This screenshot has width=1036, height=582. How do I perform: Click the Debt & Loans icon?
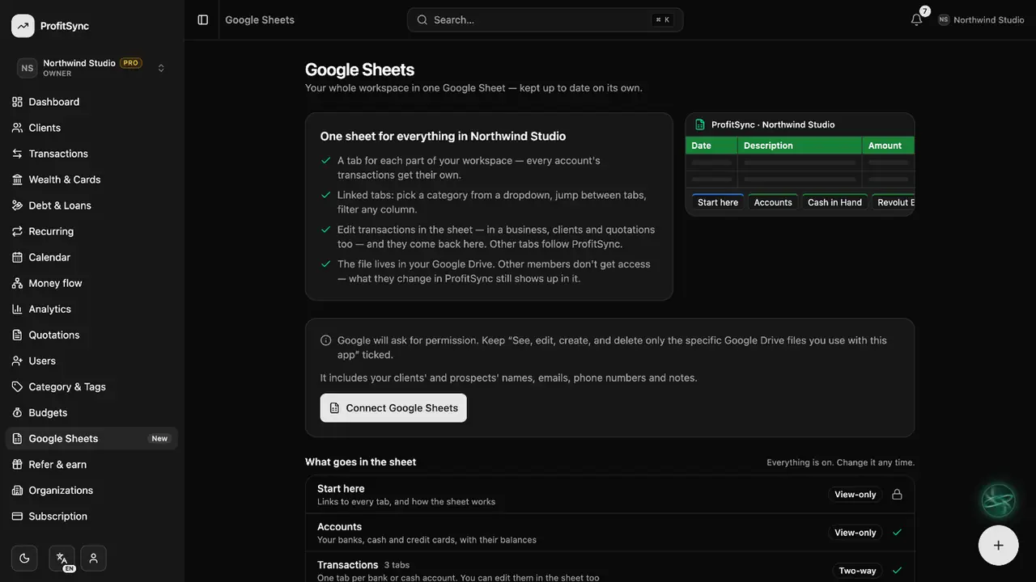point(17,205)
